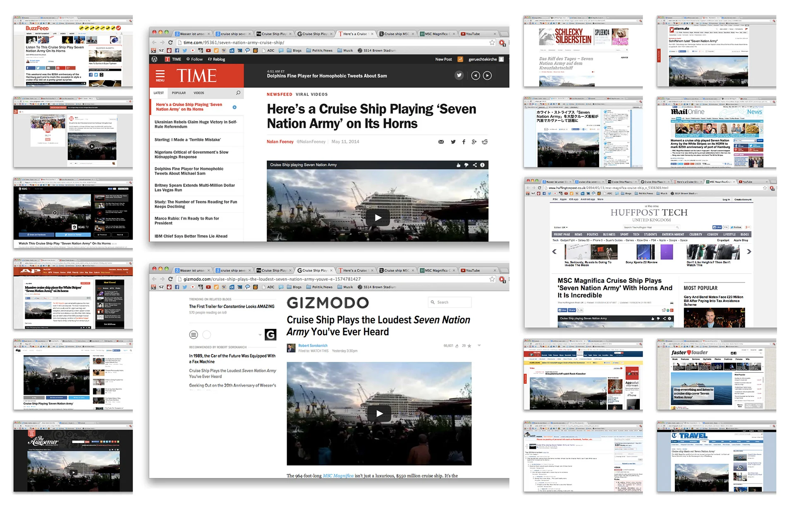Image resolution: width=789 pixels, height=505 pixels.
Task: Open Nolan Feeney author link
Action: coord(280,142)
